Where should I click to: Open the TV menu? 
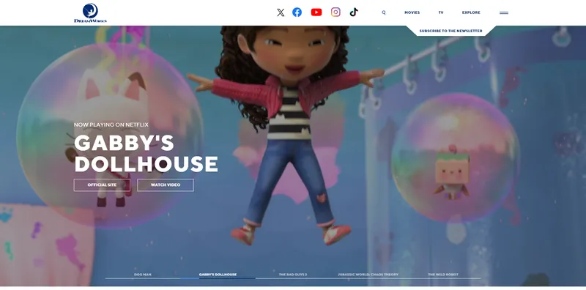point(441,12)
